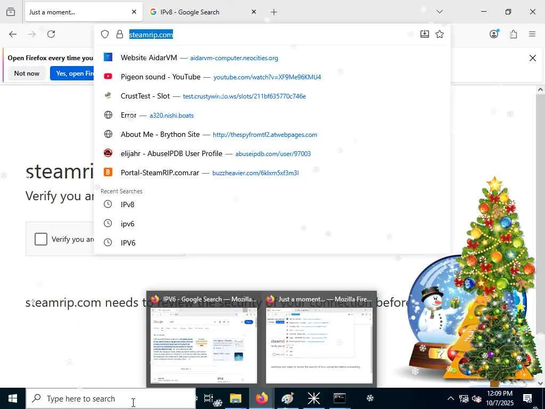This screenshot has height=409, width=545.
Task: Go back with the back arrow
Action: tap(13, 34)
